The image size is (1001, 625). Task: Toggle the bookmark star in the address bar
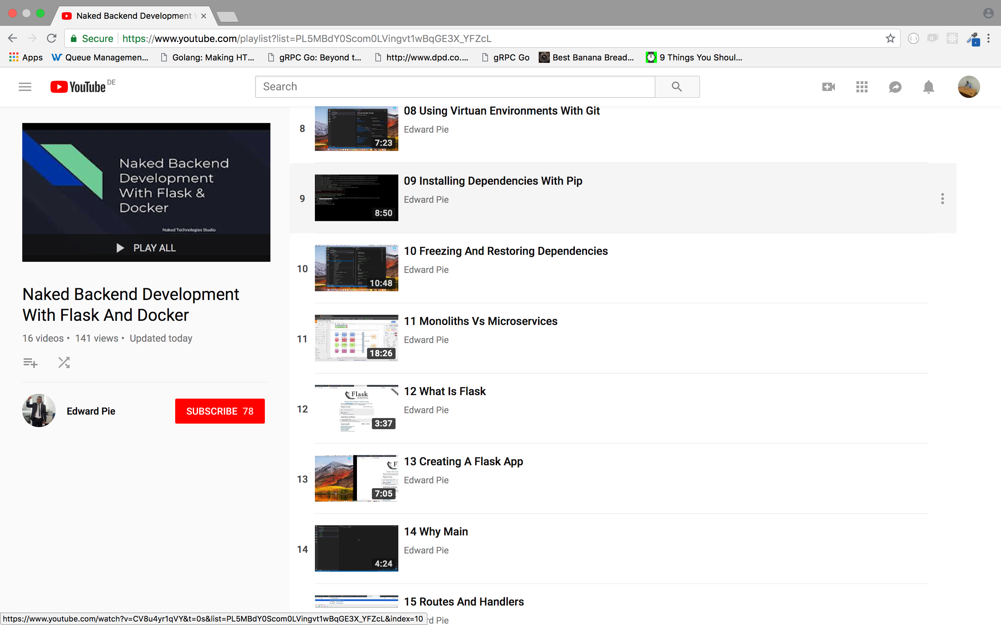[890, 38]
